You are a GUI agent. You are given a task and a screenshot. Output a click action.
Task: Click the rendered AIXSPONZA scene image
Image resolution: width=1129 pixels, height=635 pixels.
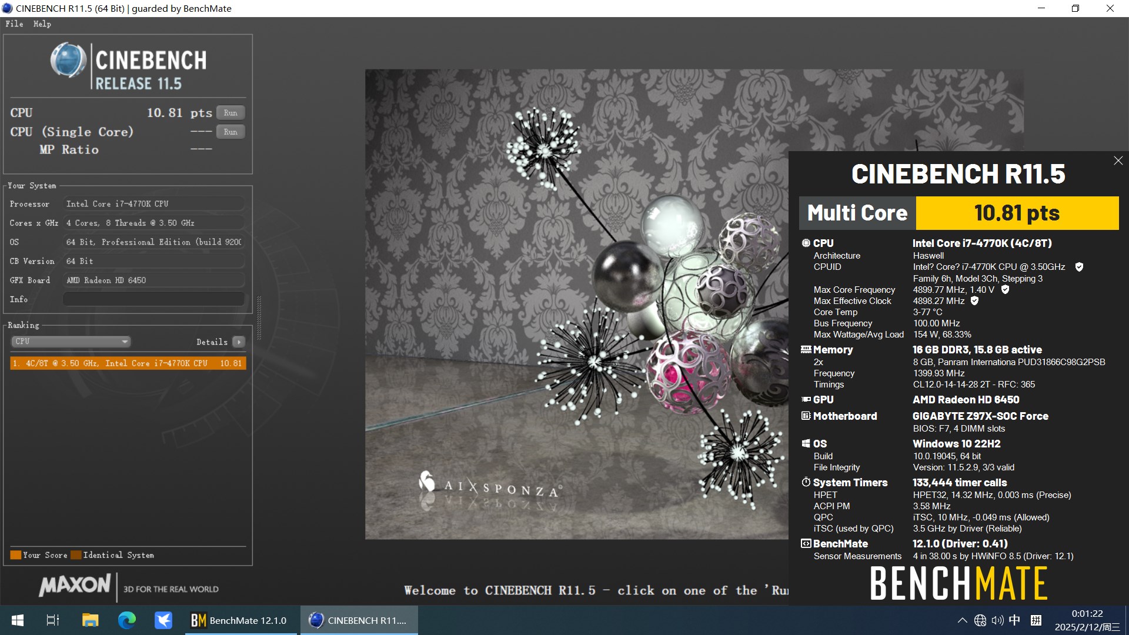576,304
